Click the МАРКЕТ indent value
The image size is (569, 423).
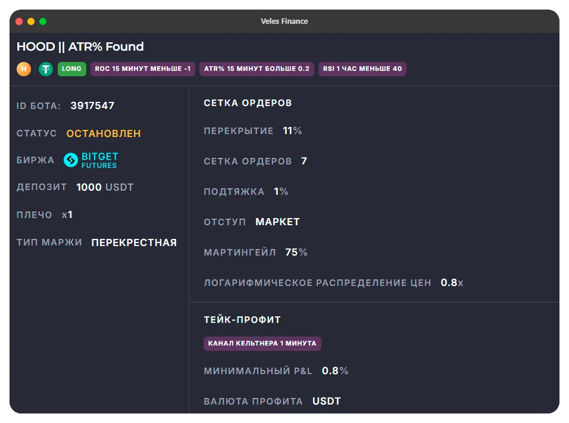click(277, 222)
